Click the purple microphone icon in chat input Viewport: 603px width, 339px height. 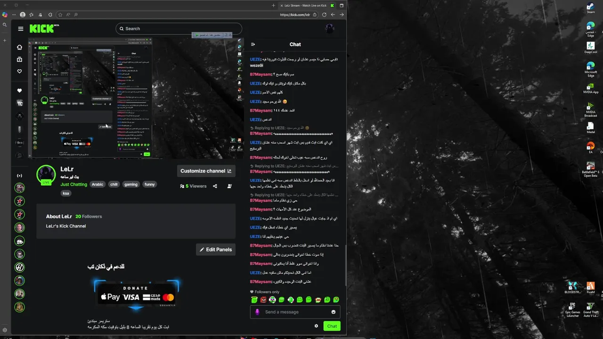pos(257,312)
